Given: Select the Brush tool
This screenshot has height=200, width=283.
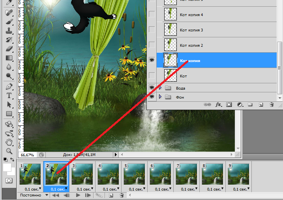Looking at the screenshot, I should coord(9,22).
